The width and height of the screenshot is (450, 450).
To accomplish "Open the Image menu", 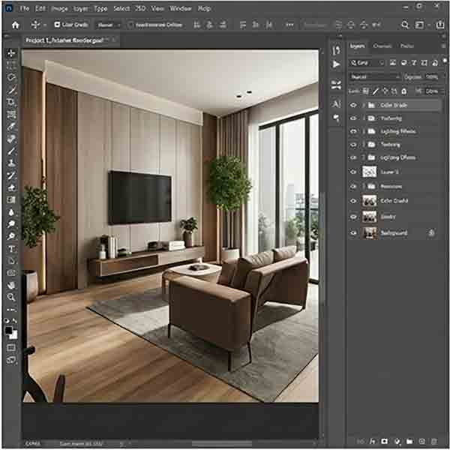I will click(x=59, y=8).
